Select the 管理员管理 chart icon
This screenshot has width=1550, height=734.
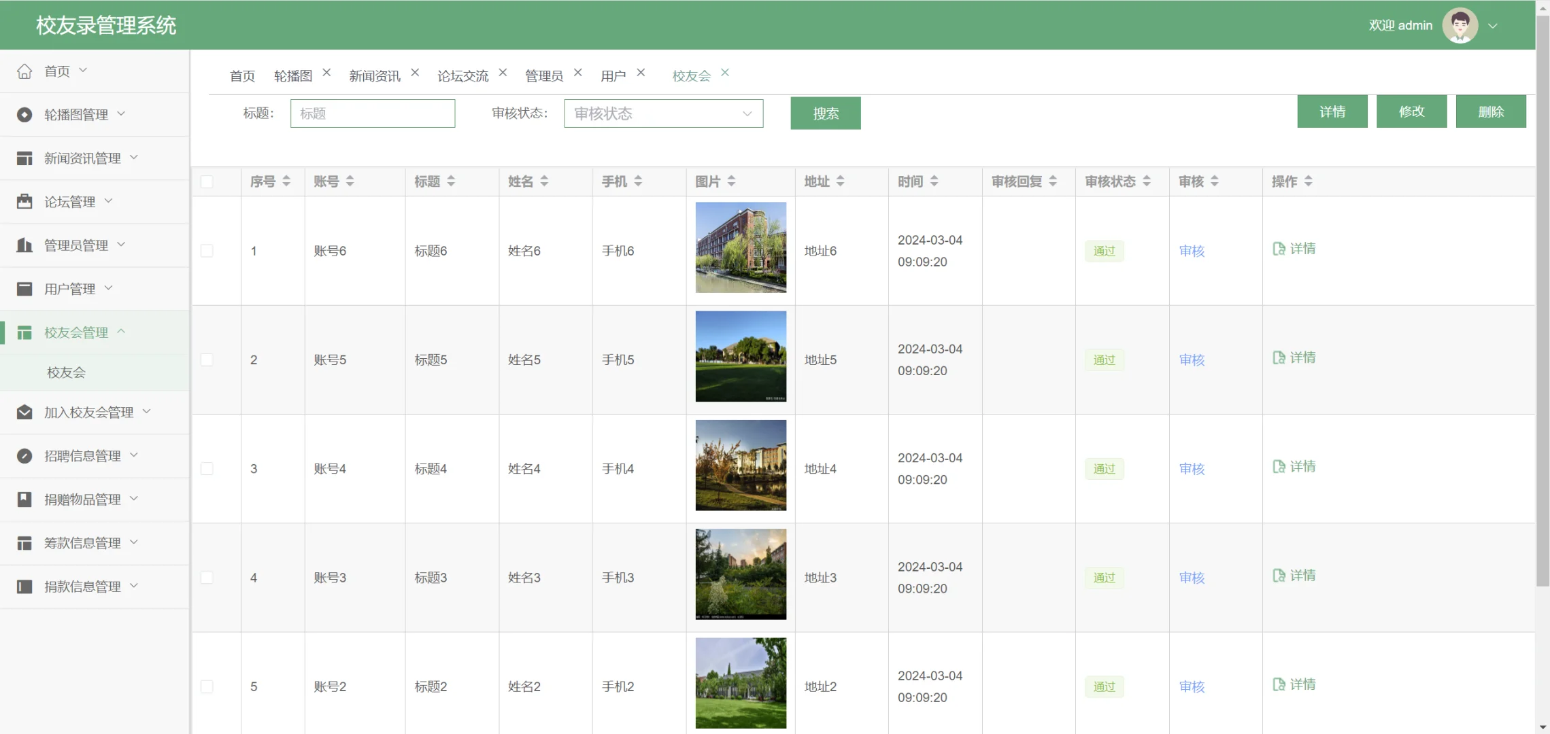(x=24, y=245)
